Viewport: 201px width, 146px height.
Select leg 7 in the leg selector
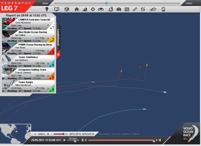(23, 3)
